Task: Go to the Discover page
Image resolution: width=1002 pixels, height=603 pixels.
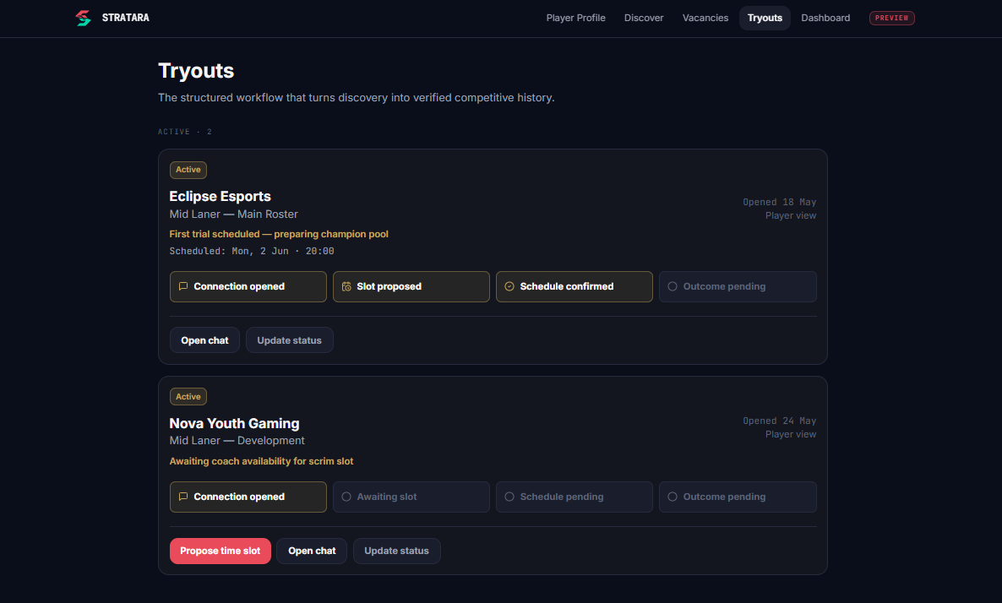Action: [644, 18]
